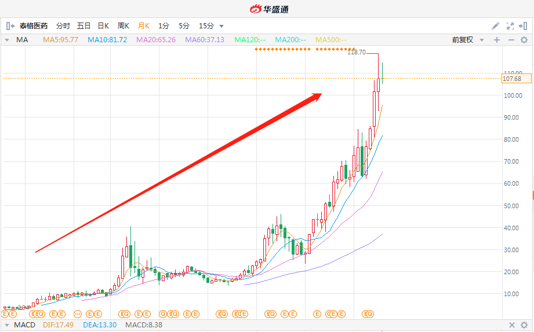
Task: Select the pencil drawing tool
Action: pos(496,26)
